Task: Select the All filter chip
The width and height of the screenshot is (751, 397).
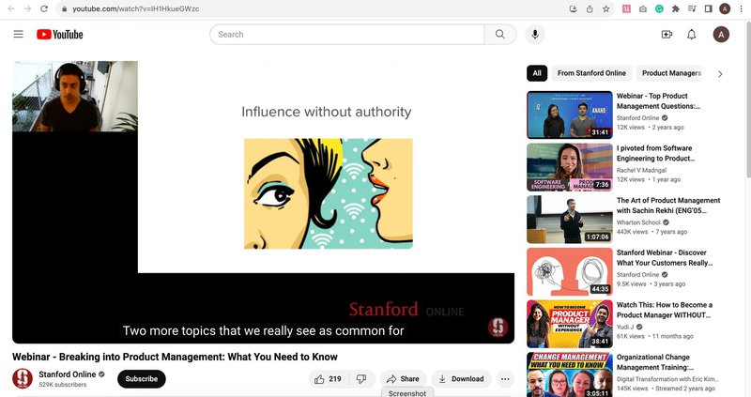Action: pyautogui.click(x=537, y=73)
